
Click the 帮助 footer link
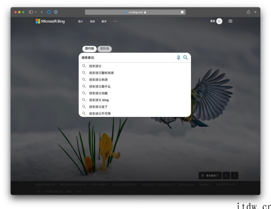tap(69, 192)
